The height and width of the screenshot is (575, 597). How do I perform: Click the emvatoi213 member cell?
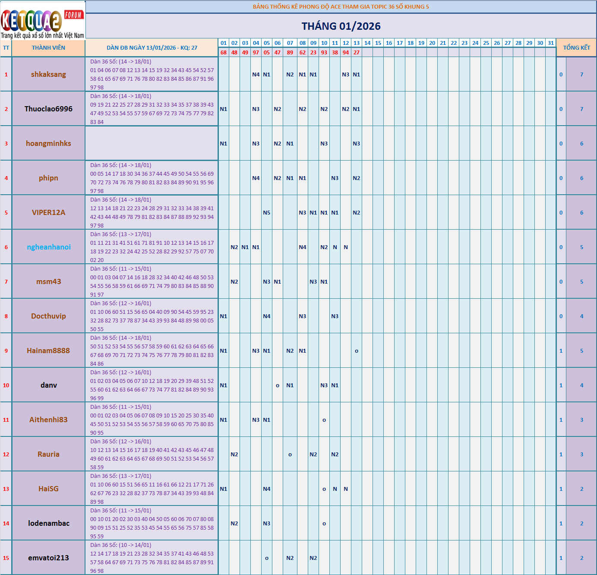pos(48,558)
